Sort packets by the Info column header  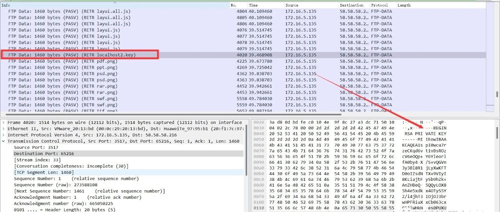115,5
